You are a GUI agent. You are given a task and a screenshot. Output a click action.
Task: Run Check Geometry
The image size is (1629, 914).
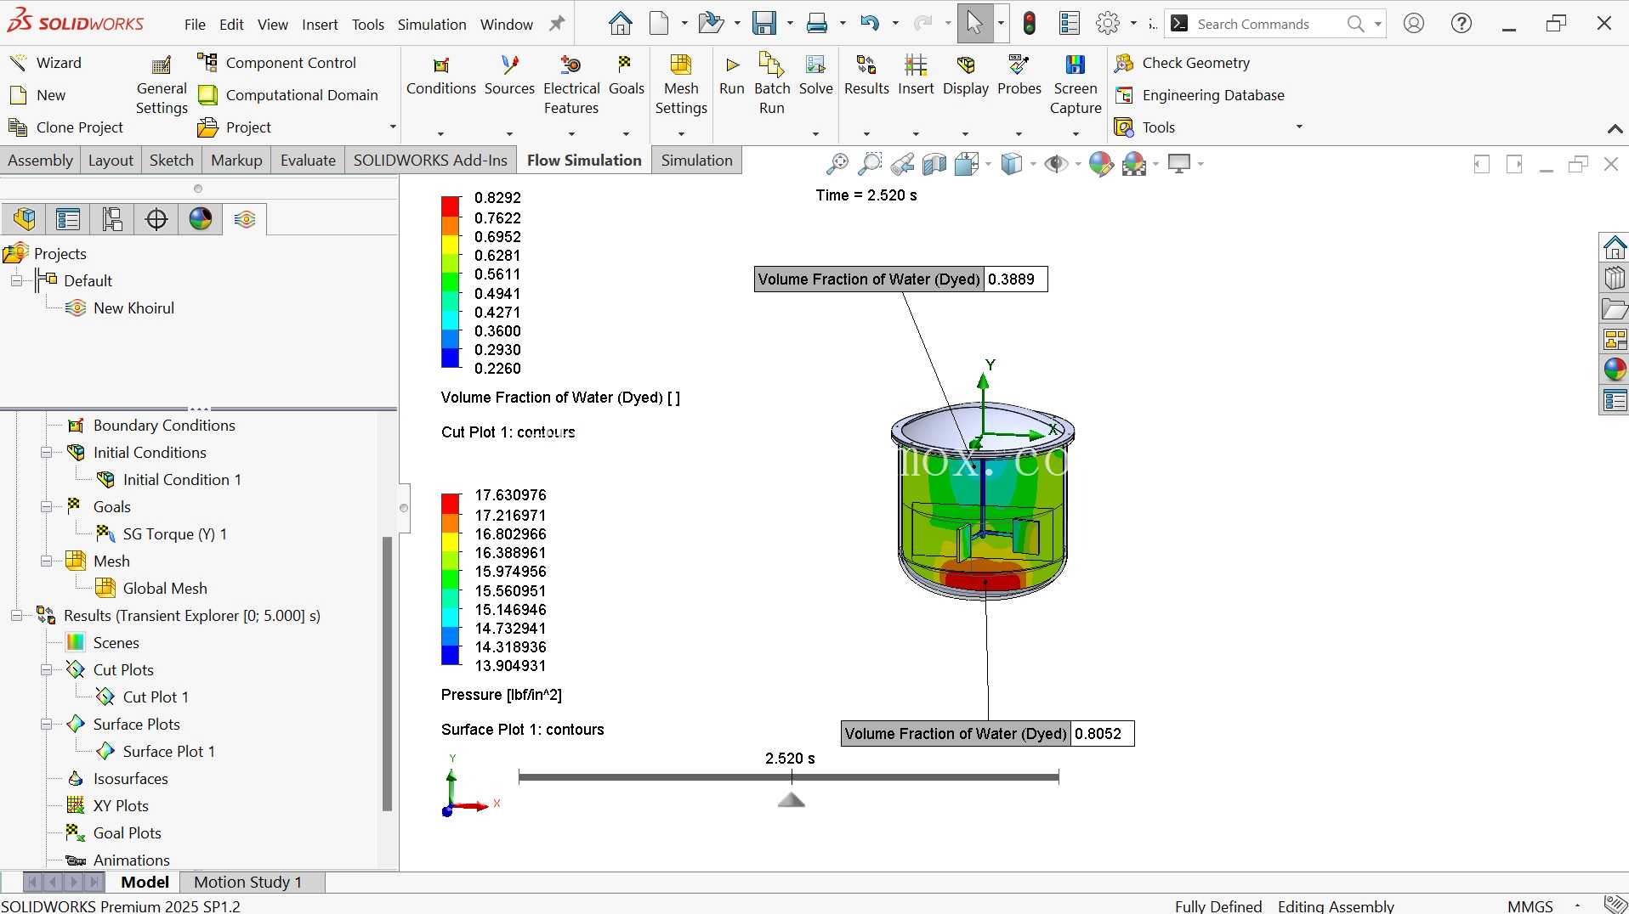click(1183, 63)
